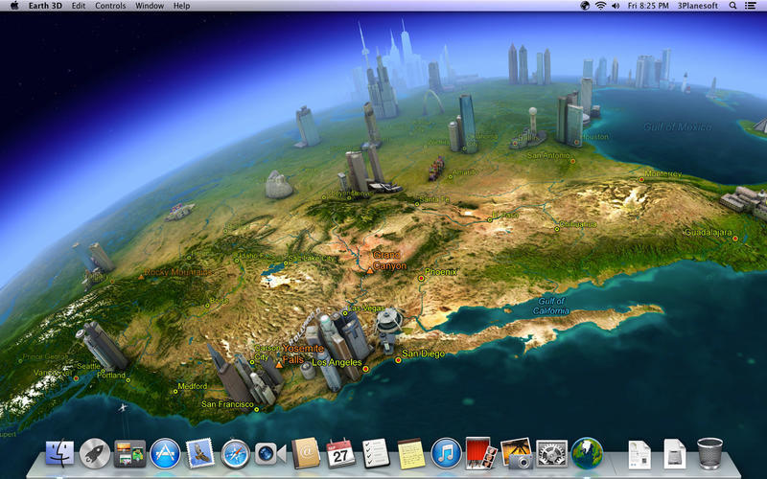The width and height of the screenshot is (767, 479).
Task: Click the Earth globe menu bar icon
Action: point(585,6)
